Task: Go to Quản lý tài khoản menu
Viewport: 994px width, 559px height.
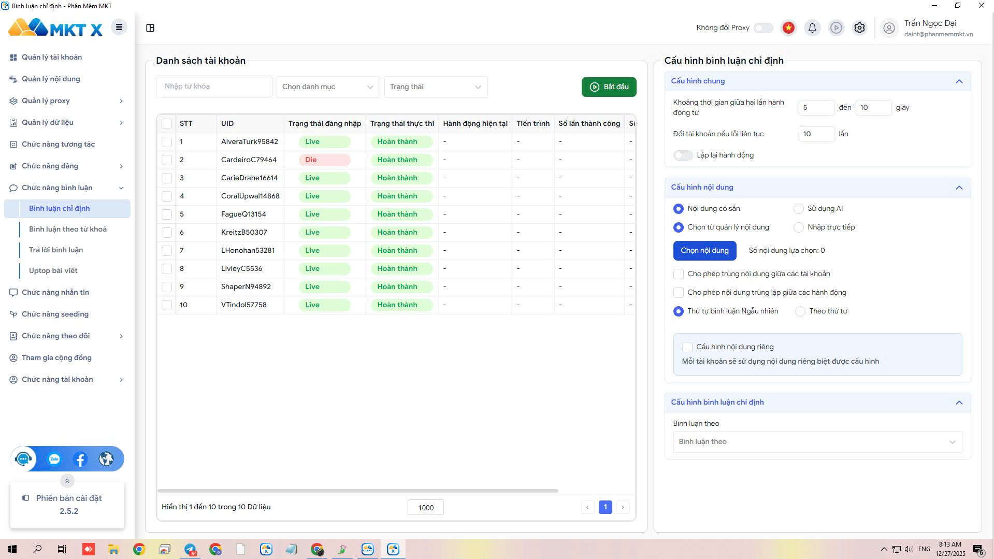Action: (52, 57)
